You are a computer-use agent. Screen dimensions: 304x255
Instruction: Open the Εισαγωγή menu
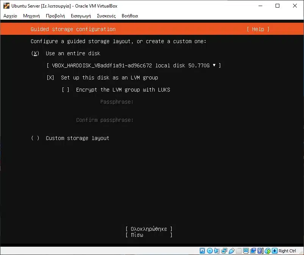81,16
